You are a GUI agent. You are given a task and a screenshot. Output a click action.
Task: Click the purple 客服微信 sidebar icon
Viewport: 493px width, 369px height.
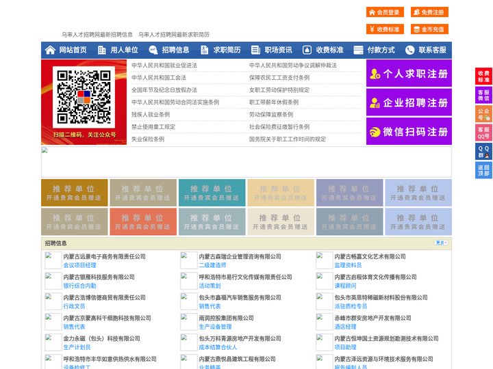tap(483, 95)
